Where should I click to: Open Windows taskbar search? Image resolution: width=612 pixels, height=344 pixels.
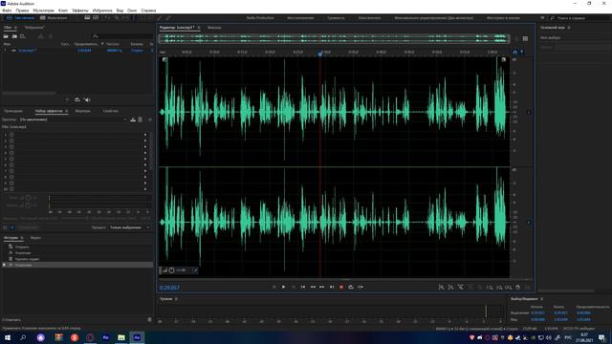coord(23,337)
